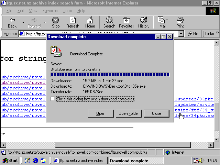Open the visited purple pub/archive/novell link

click(x=23, y=82)
